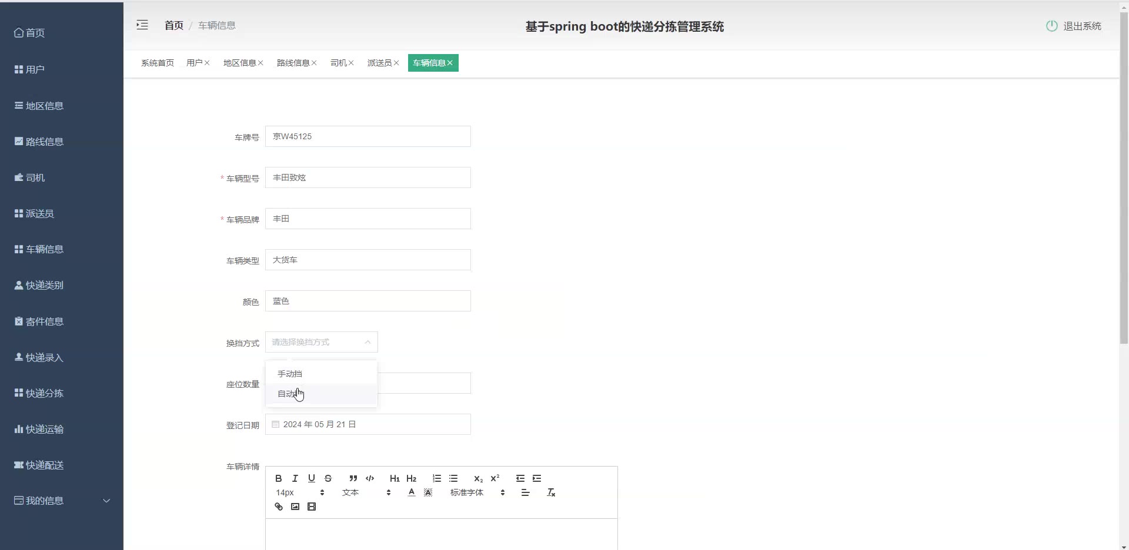
Task: Toggle underline formatting in editor
Action: (x=312, y=478)
